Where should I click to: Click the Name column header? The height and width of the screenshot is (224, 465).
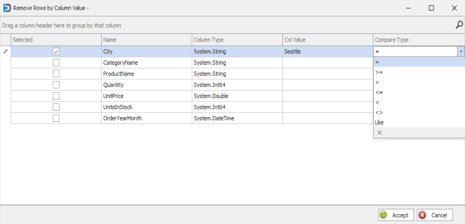coord(147,39)
